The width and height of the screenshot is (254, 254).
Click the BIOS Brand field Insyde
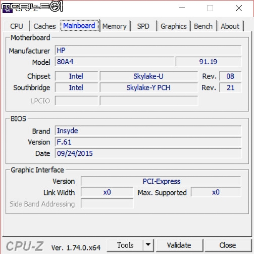pos(148,131)
